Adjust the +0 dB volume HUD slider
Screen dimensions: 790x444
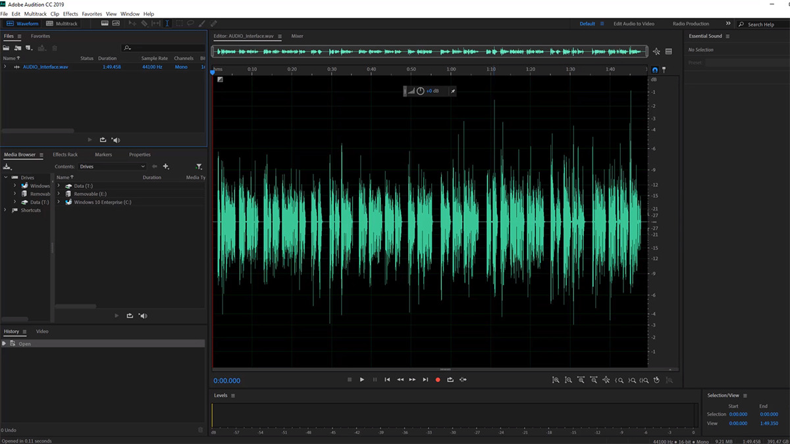[x=433, y=91]
